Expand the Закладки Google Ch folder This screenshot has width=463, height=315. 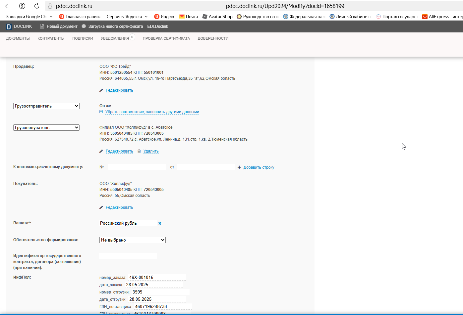[x=29, y=17]
